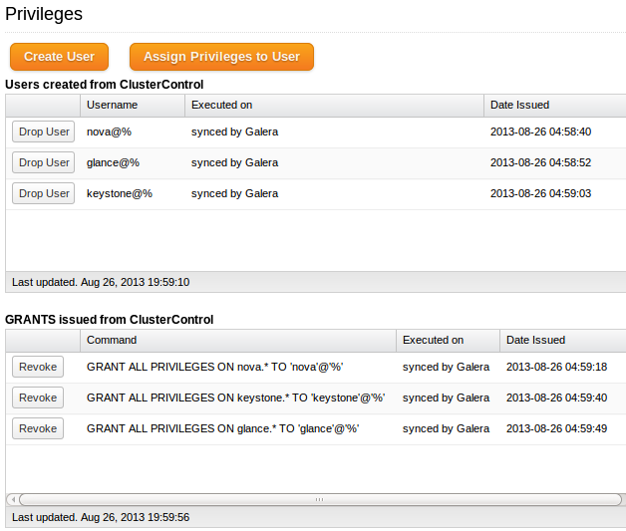Viewport: 626px width, 531px height.
Task: Revoke the glance.* grant
Action: (38, 428)
